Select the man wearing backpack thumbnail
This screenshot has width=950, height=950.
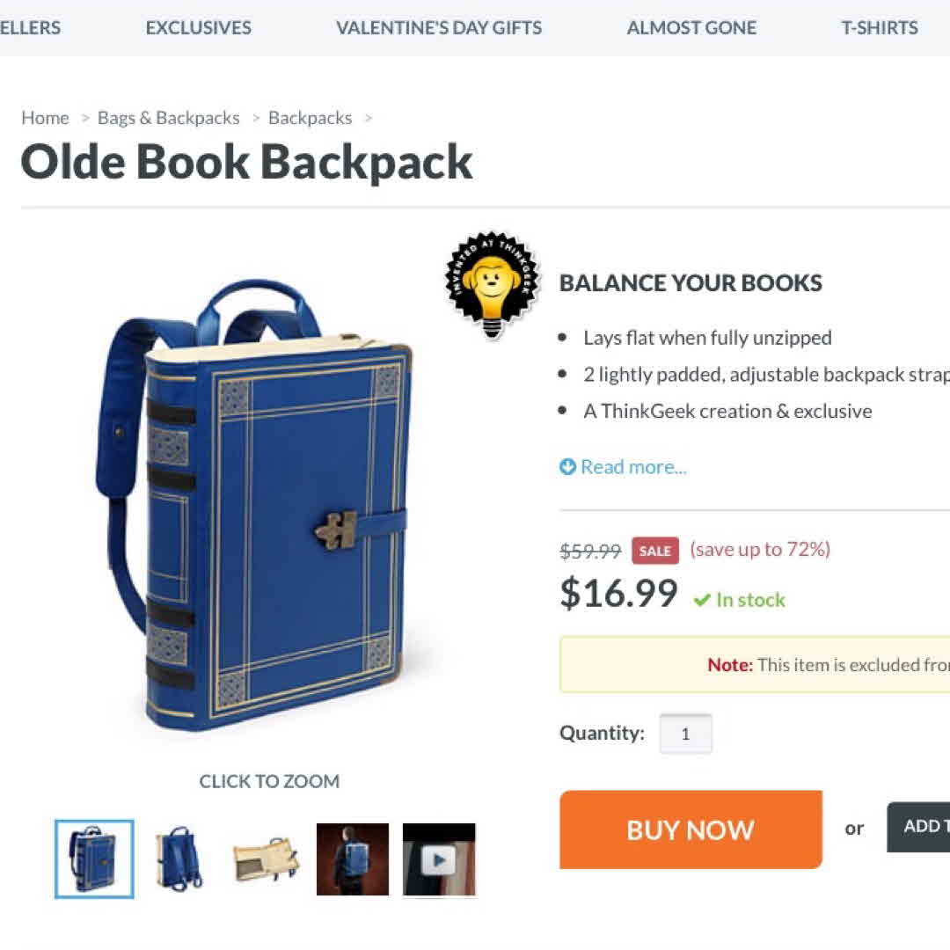pos(353,859)
